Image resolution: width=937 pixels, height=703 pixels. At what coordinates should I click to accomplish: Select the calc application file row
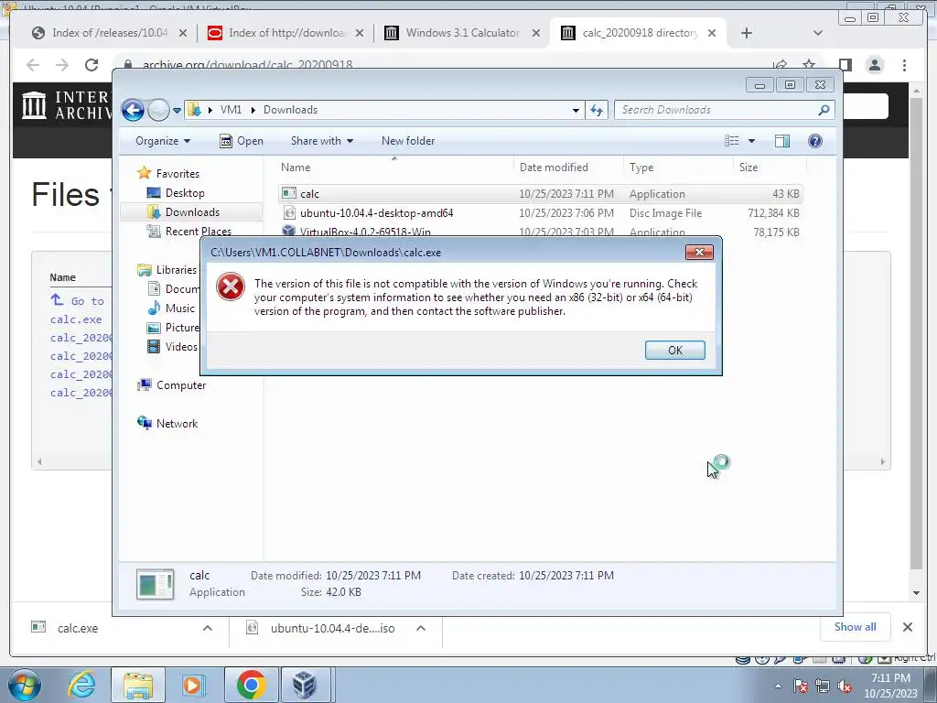point(540,194)
